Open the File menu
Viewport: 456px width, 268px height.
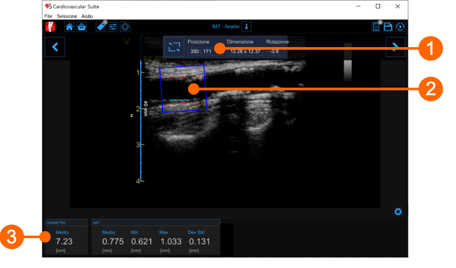point(48,16)
